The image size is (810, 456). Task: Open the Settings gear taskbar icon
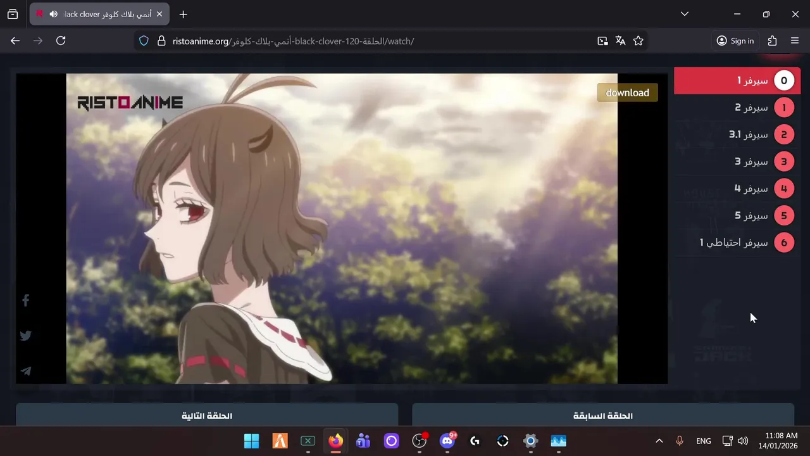[530, 441]
